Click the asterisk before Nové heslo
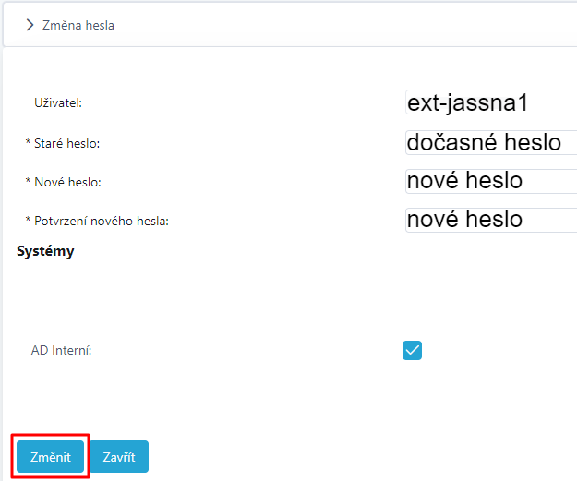 coord(28,181)
